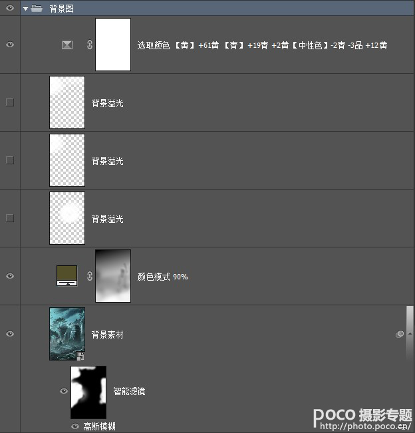Click the smart filters indicator icon on 背景素材

[400, 334]
